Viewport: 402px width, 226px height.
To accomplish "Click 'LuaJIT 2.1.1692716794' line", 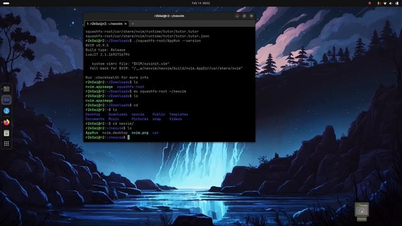I will [107, 55].
